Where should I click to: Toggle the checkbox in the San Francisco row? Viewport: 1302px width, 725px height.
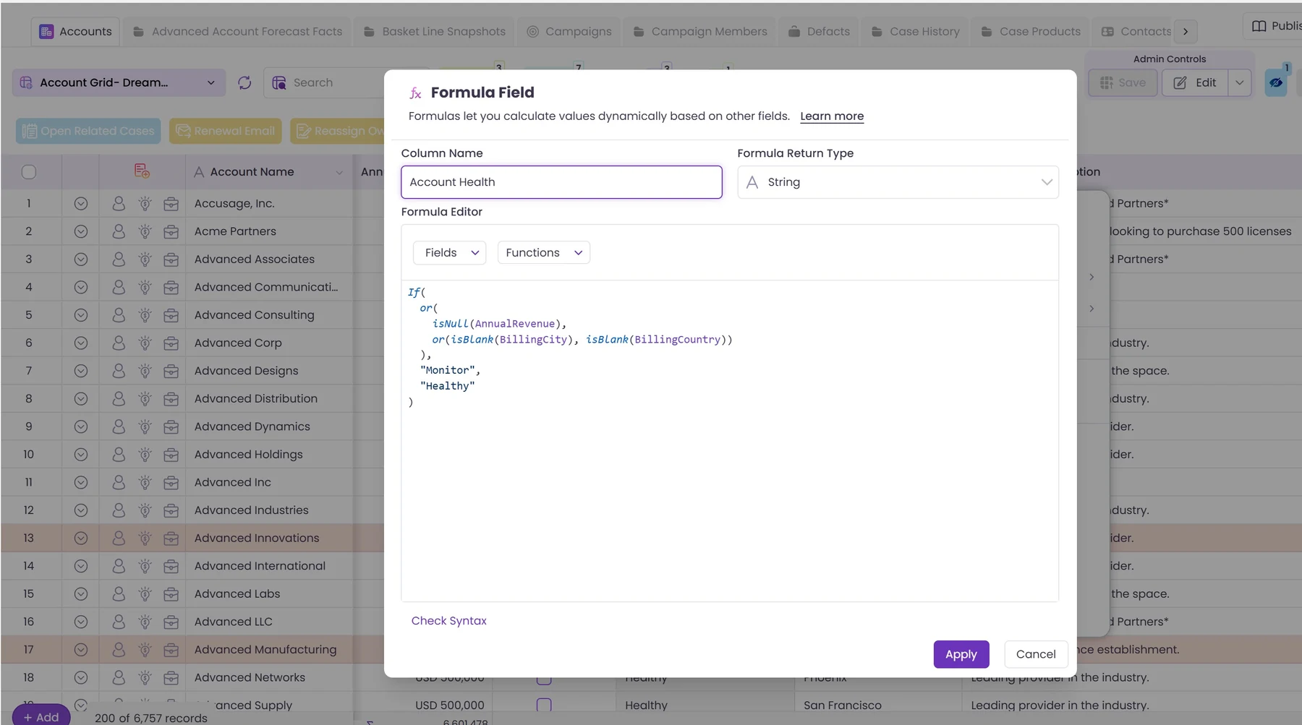coord(544,705)
